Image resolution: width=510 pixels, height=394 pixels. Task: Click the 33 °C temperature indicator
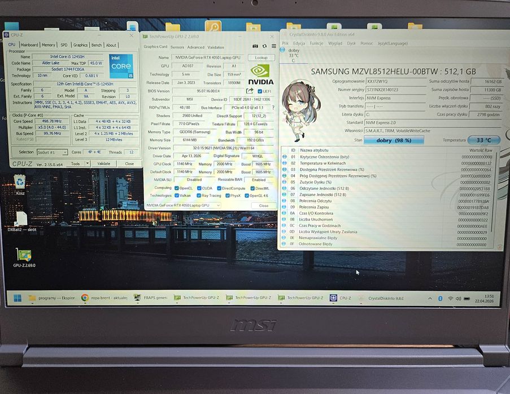coord(483,140)
